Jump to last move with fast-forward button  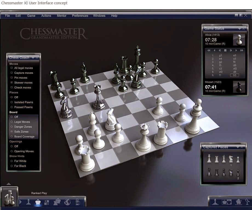pyautogui.click(x=242, y=50)
